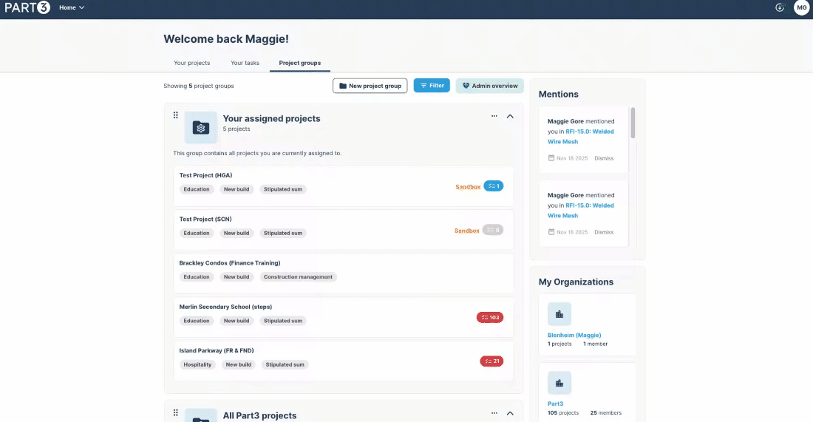Grab handle of All Part3 projects group

click(x=176, y=412)
